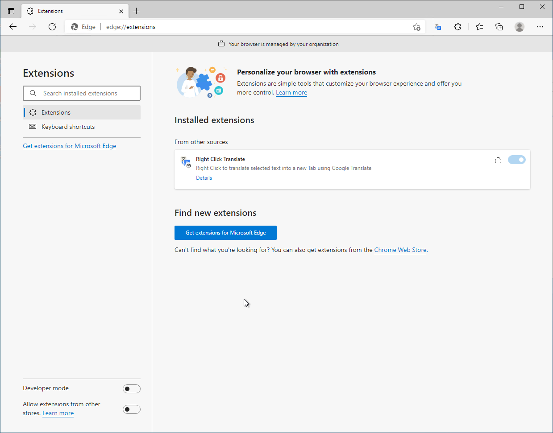Open a new tab
The height and width of the screenshot is (433, 553).
pos(137,11)
